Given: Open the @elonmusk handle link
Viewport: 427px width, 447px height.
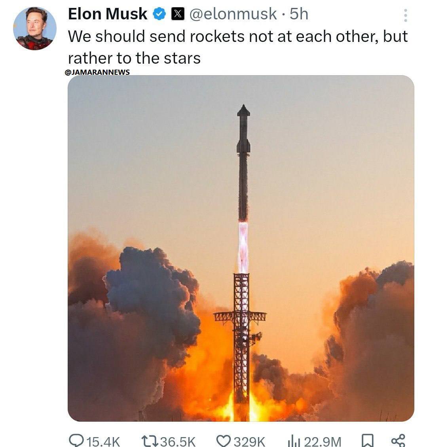Looking at the screenshot, I should click(233, 14).
